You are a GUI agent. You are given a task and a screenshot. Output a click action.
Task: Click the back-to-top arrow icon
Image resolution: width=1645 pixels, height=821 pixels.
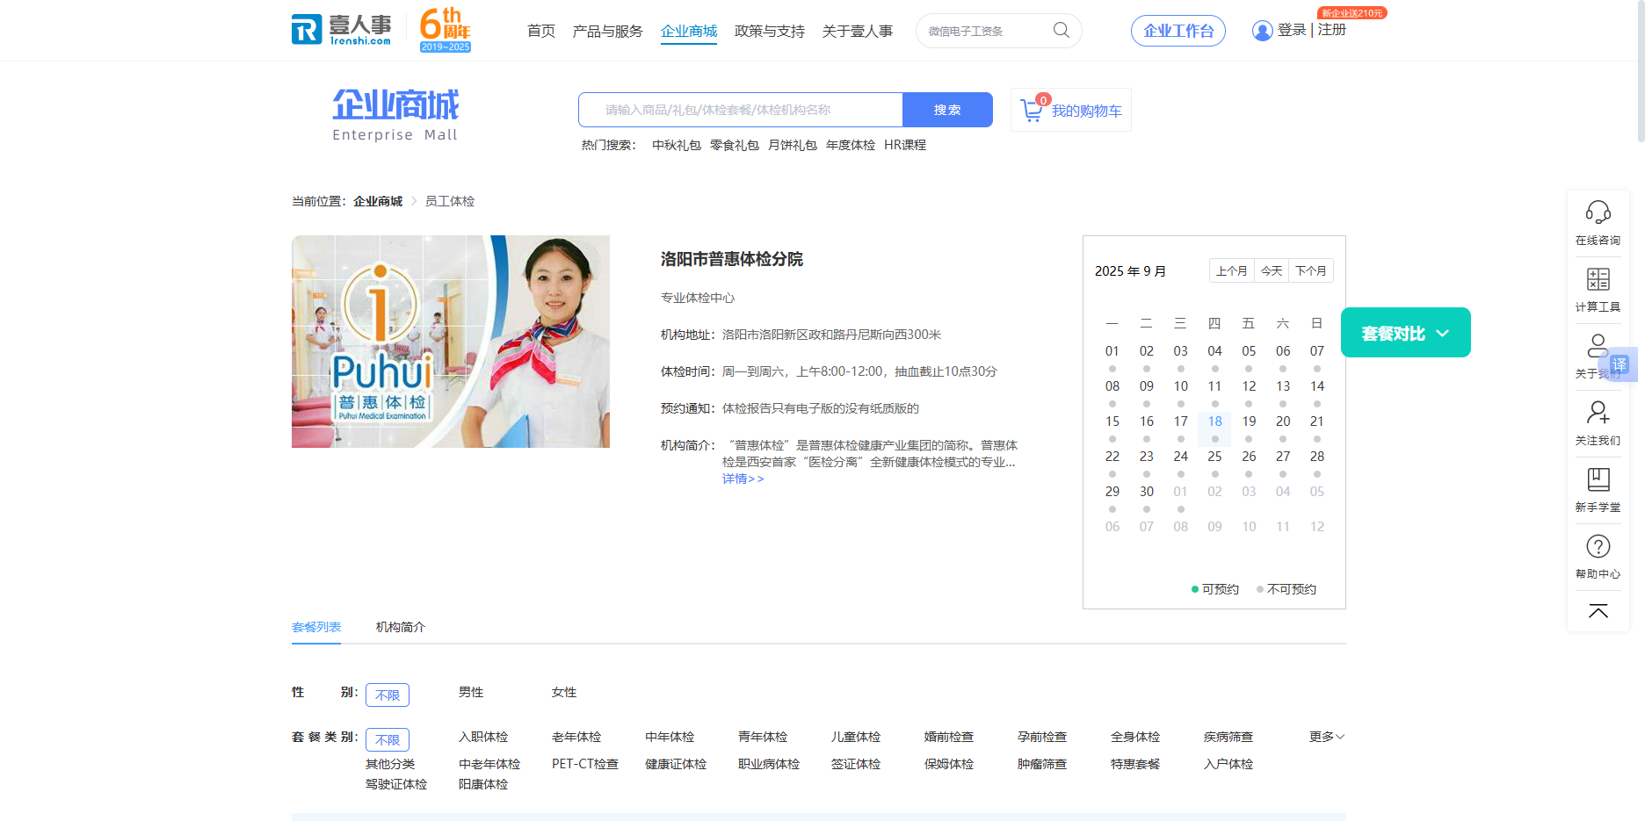[1598, 611]
